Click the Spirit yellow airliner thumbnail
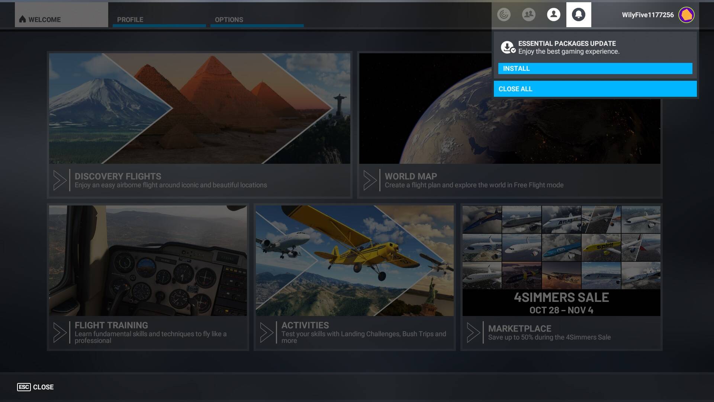The width and height of the screenshot is (714, 402). (601, 248)
